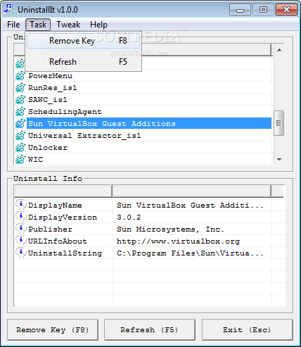Select Unlocker in the list
The image size is (301, 347).
[x=48, y=148]
